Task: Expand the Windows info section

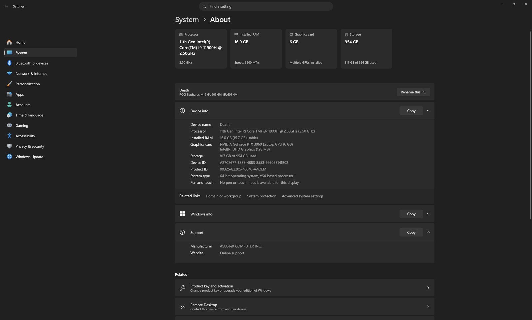Action: [x=428, y=214]
